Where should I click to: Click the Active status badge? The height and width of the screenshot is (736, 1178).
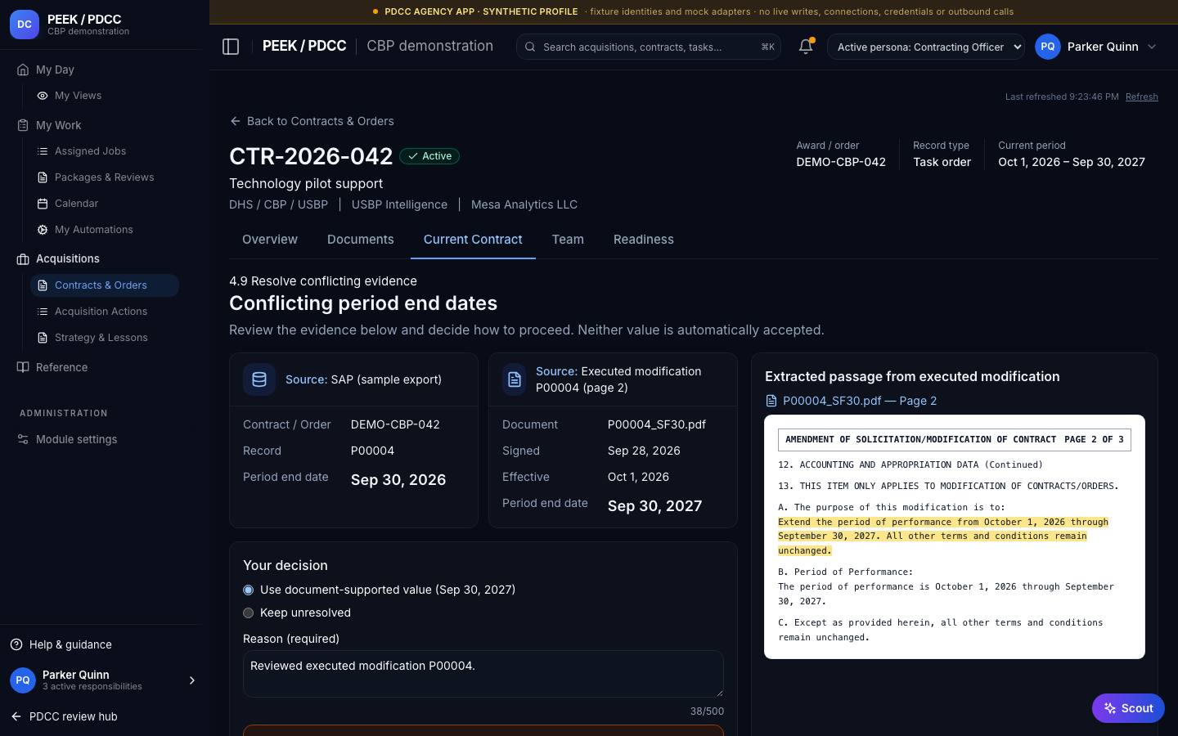coord(429,156)
